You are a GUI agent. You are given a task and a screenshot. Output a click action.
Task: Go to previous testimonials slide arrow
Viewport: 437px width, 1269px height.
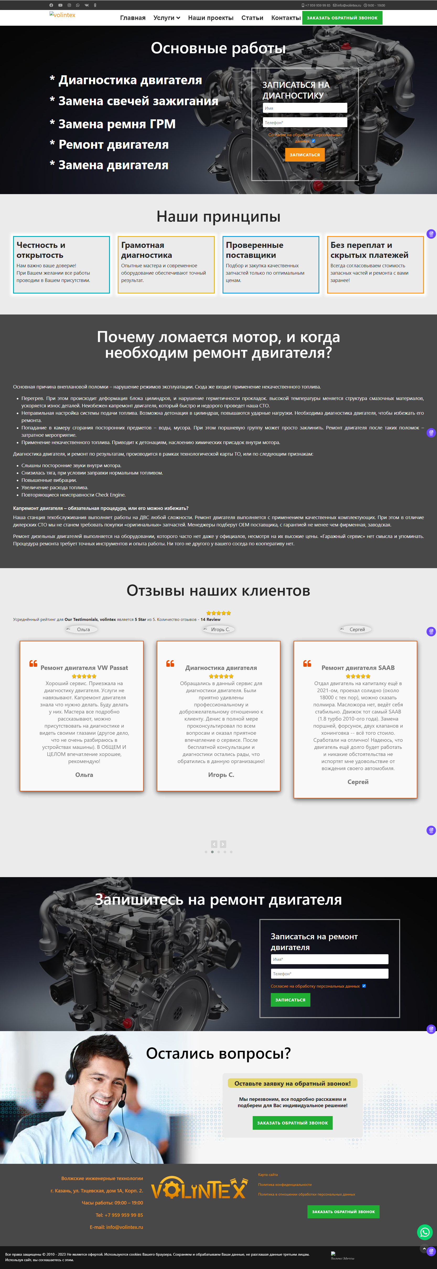214,844
